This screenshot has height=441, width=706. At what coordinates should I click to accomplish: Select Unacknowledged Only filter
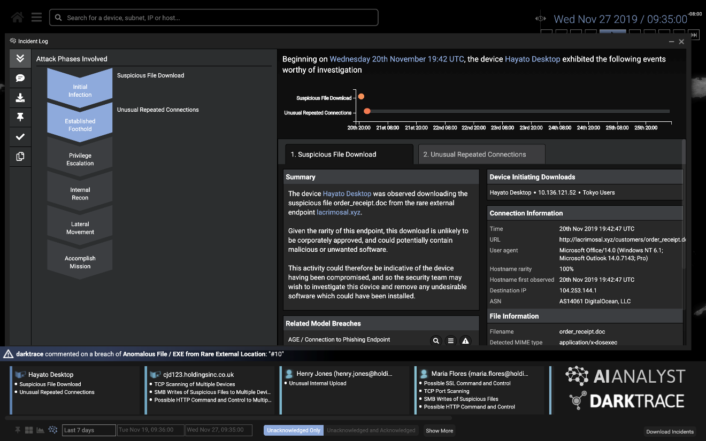click(294, 430)
